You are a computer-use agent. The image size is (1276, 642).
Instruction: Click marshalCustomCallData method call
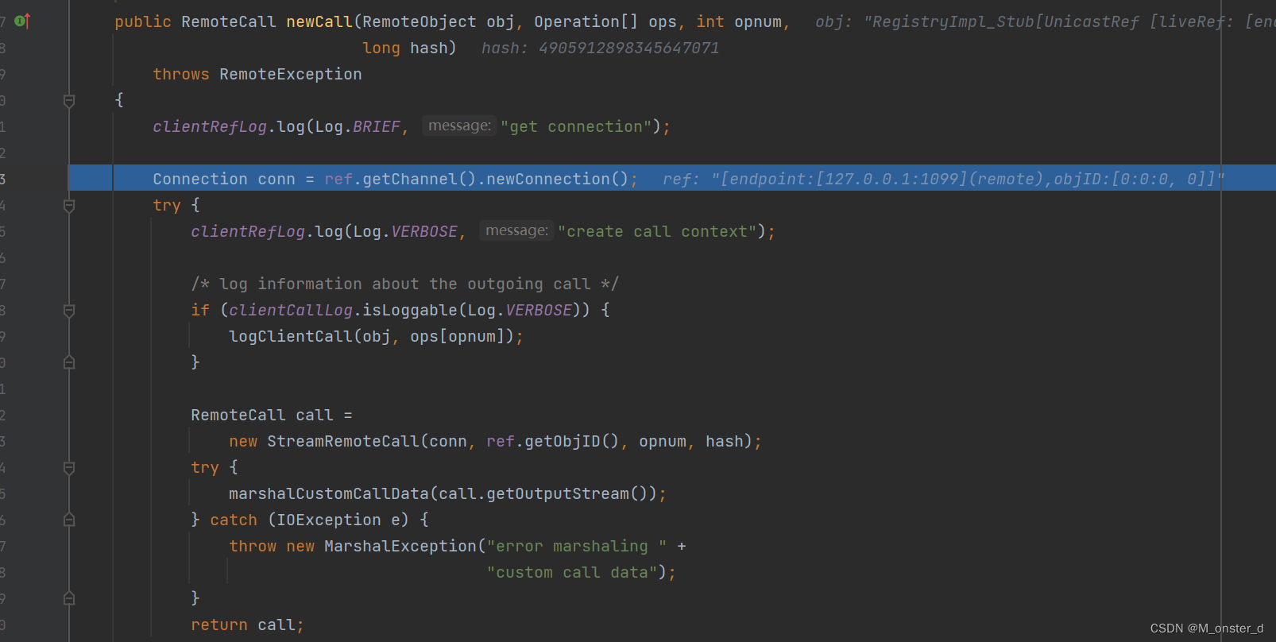pos(329,494)
